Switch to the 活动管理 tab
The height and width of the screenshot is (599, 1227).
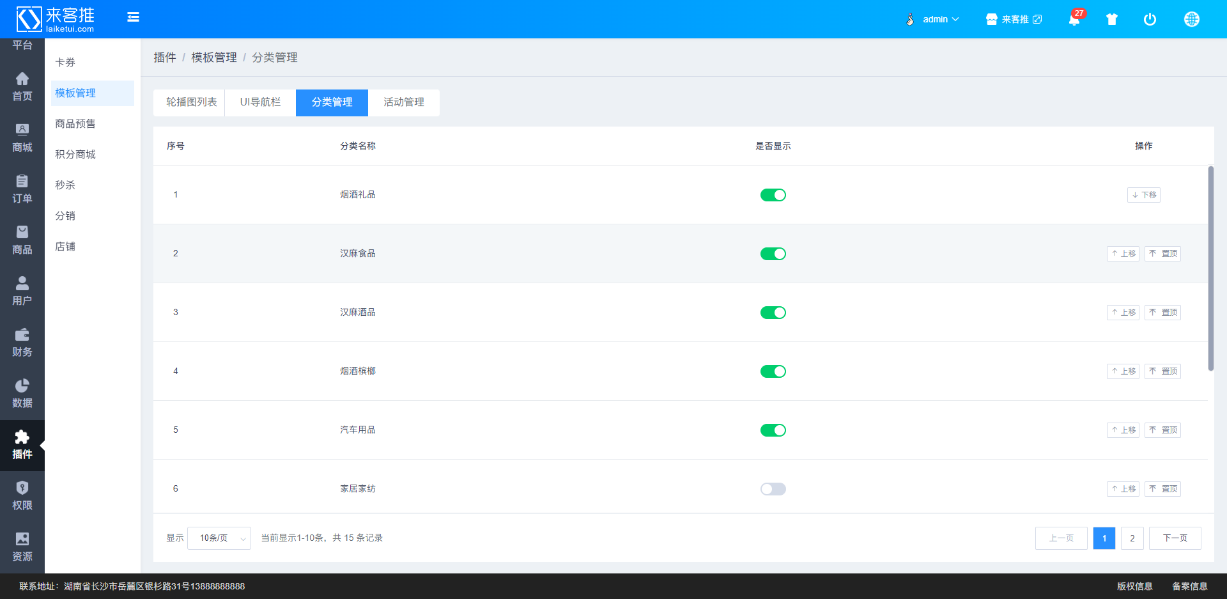coord(404,103)
